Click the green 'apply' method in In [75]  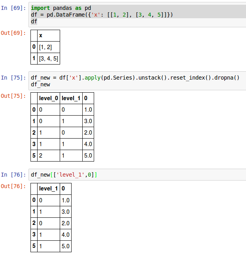click(93, 78)
